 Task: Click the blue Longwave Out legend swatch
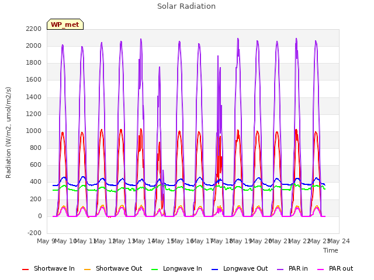[215, 269]
